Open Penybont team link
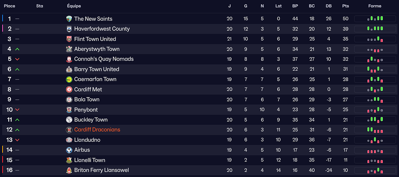399x177 pixels. coord(86,110)
